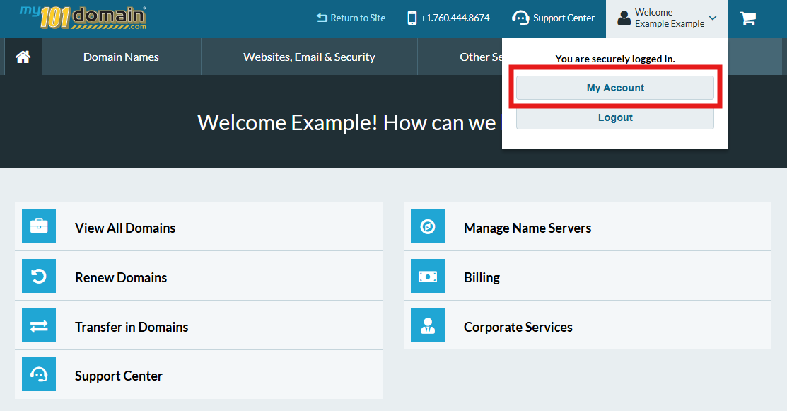787x411 pixels.
Task: Open the Domain Names menu
Action: point(120,57)
